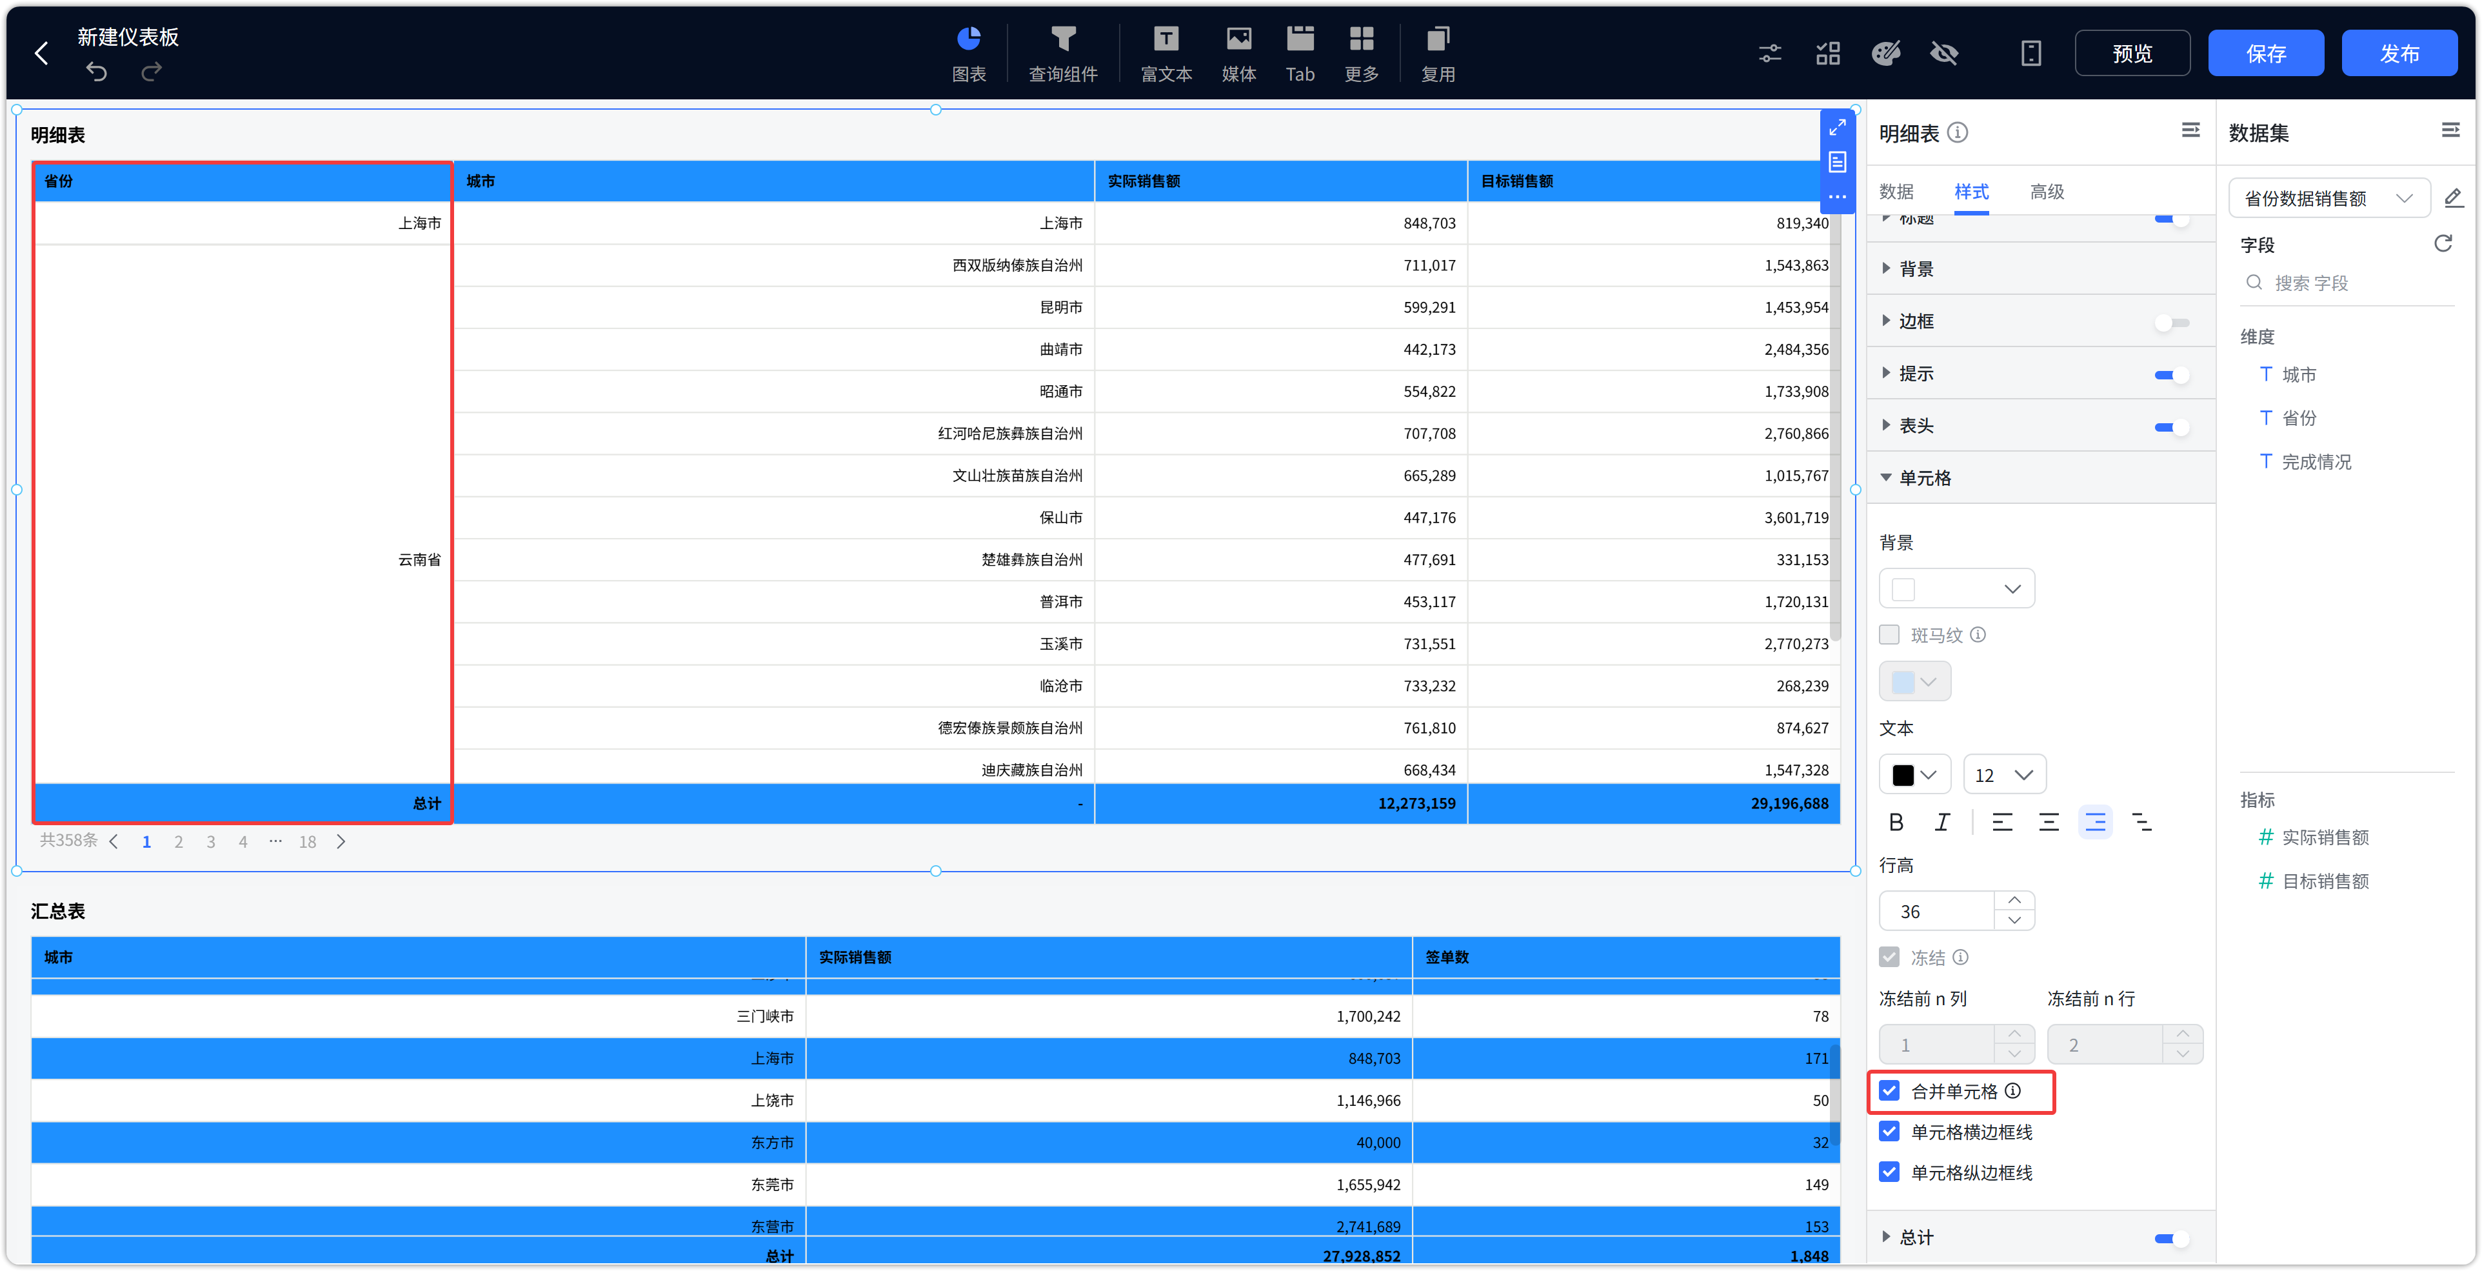This screenshot has width=2482, height=1271.
Task: Click the 保存 save button
Action: coord(2266,53)
